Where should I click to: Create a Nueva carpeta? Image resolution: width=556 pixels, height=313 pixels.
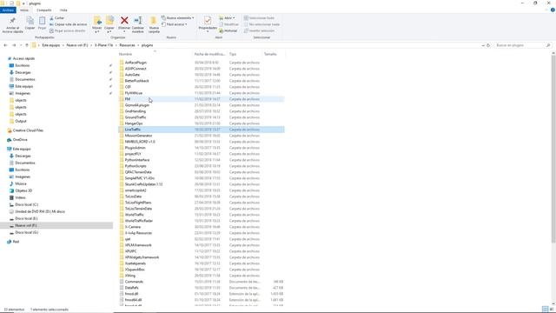154,25
